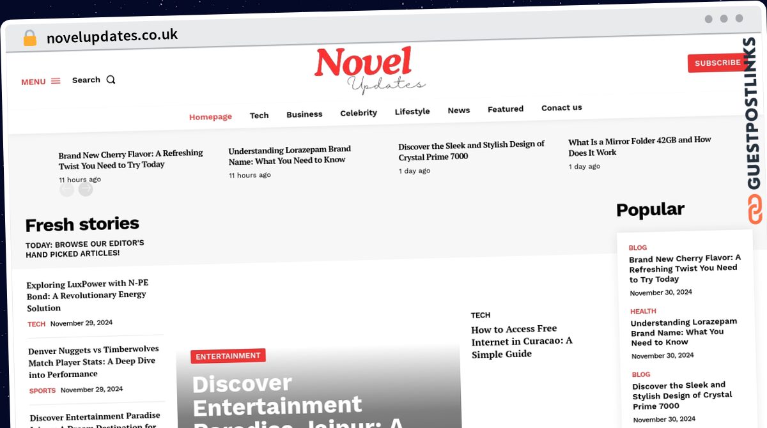Click '1 day ago' under Crystal Prime carousel headline
Screen dimensions: 767x428
click(x=415, y=171)
